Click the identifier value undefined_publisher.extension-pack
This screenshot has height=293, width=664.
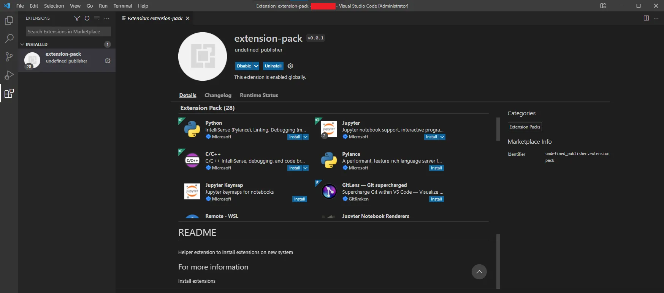coord(577,157)
